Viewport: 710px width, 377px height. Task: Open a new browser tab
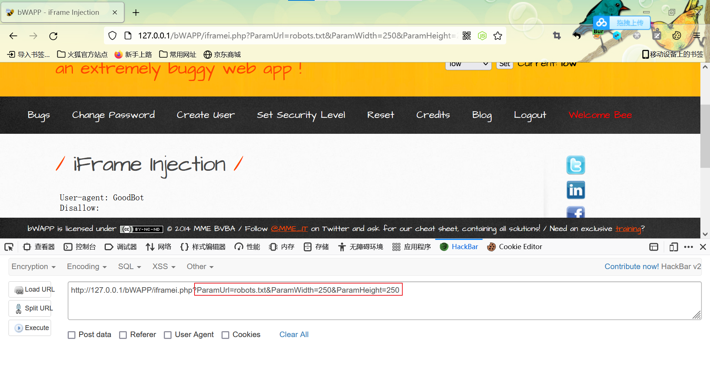click(136, 13)
